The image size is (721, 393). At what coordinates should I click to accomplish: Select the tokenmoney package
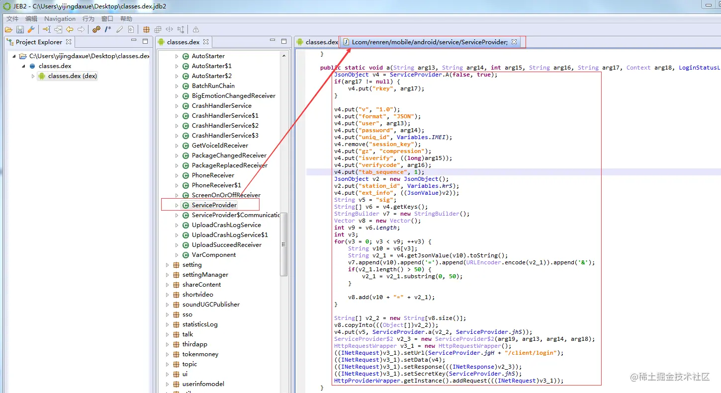click(x=200, y=354)
